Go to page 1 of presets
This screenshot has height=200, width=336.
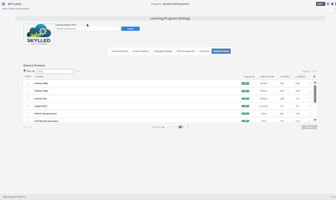[180, 127]
